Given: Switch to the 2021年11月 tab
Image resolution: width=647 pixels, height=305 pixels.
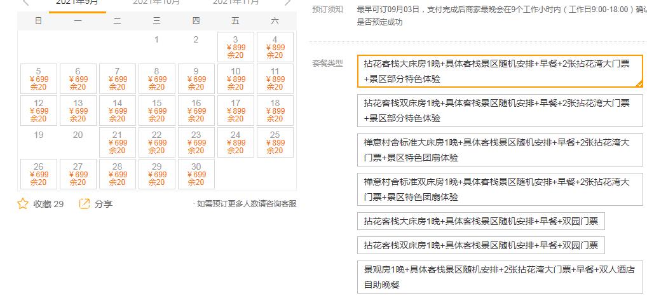Looking at the screenshot, I should [236, 3].
